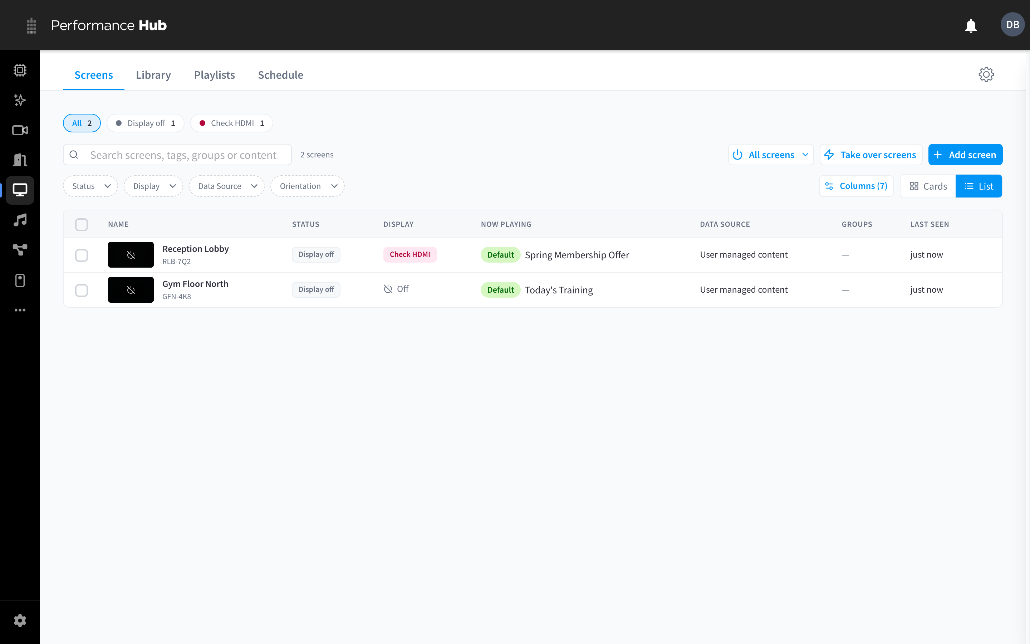Click the search magnifier icon
This screenshot has height=644, width=1030.
pyautogui.click(x=74, y=155)
